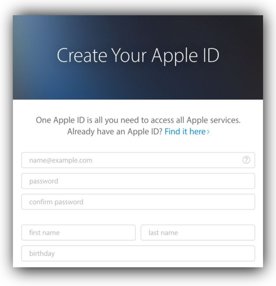
Task: Click the question mark help icon
Action: point(246,160)
